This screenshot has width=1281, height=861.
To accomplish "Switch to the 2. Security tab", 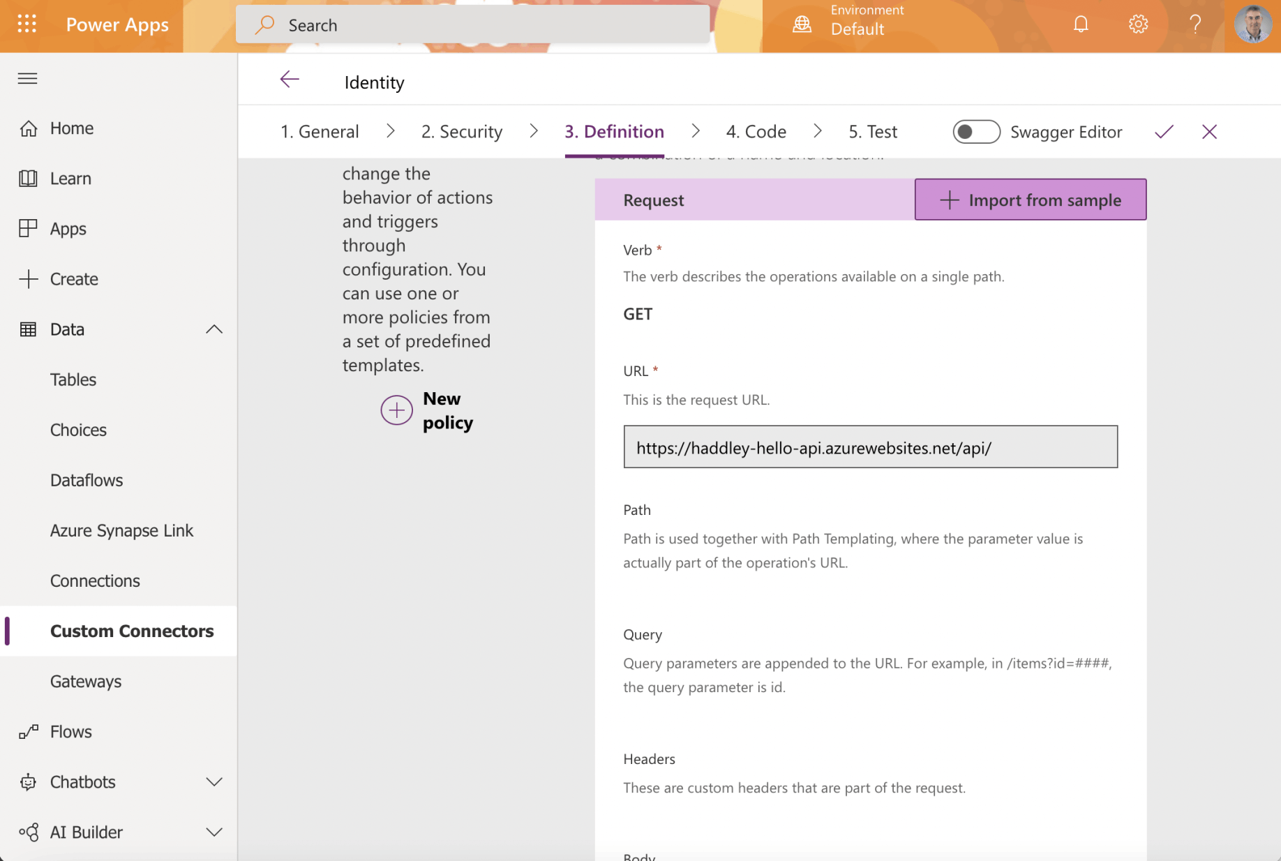I will [461, 132].
